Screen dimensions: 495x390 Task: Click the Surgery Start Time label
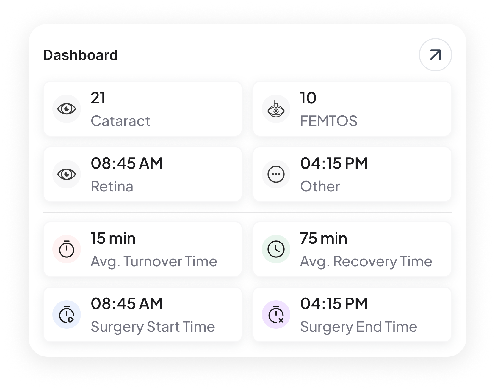coord(153,327)
